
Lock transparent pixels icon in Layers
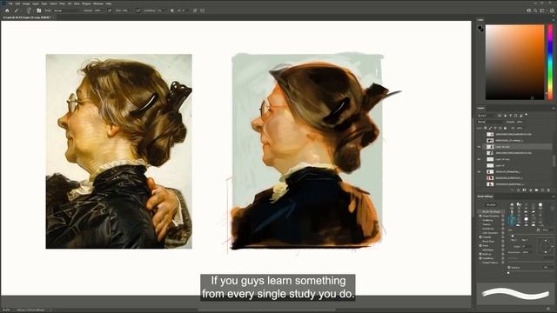point(486,128)
